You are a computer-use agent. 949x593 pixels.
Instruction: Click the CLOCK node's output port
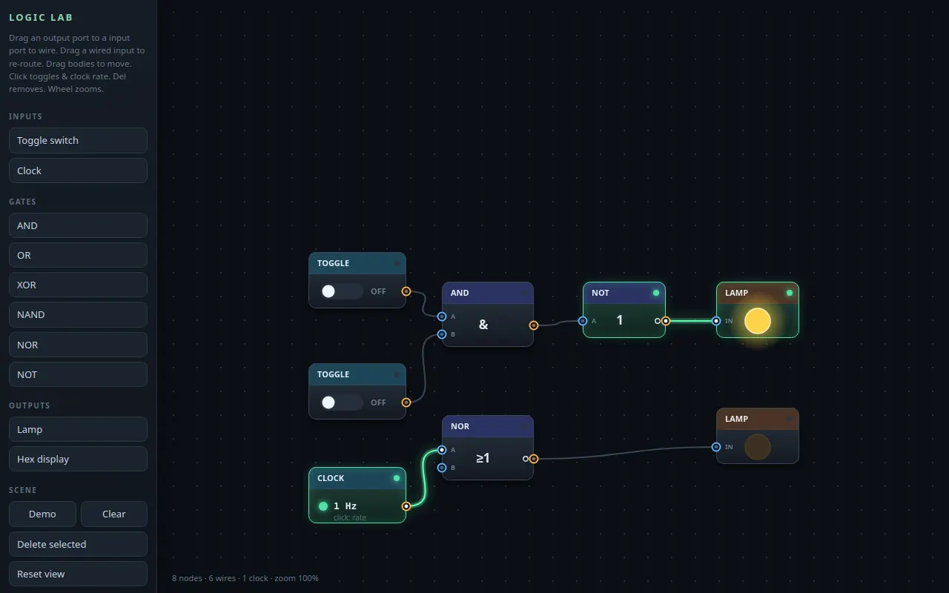point(406,506)
